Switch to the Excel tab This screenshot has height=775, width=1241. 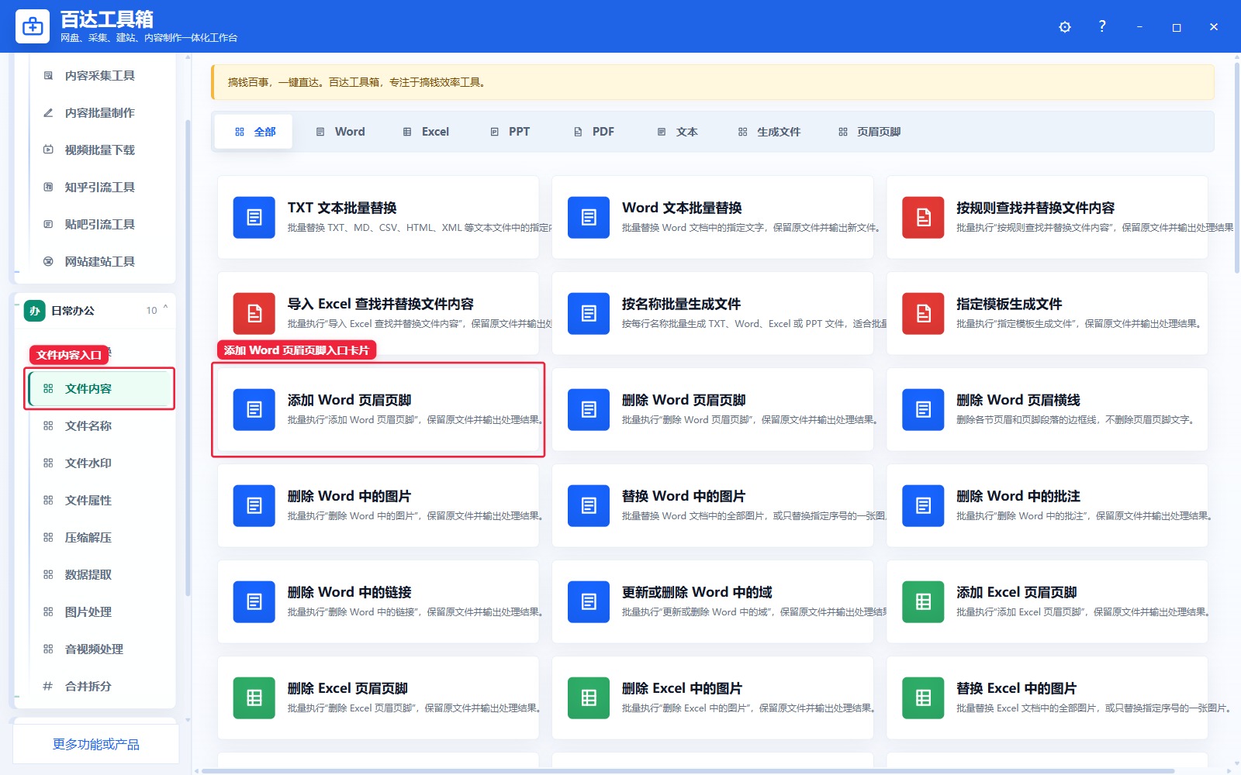(426, 132)
